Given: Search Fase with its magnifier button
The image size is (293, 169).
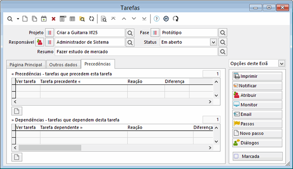Looking at the screenshot, I should tap(223, 33).
